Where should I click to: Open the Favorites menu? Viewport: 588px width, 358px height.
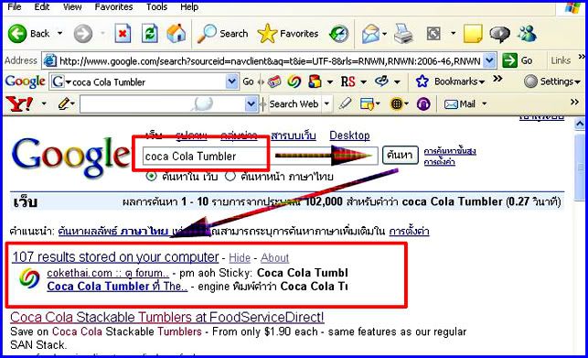point(113,6)
